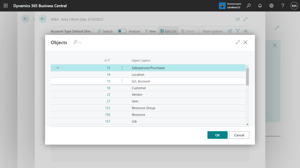Close the Objects dialog

pos(245,42)
